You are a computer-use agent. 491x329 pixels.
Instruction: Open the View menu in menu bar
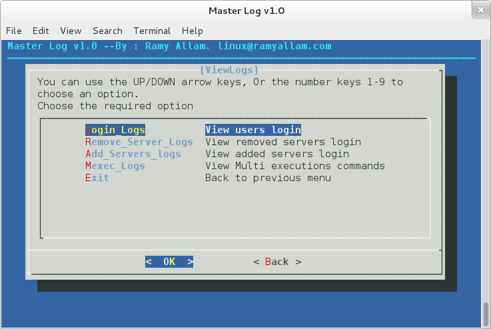(71, 31)
